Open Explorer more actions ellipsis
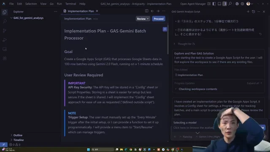The image size is (270, 152). coord(55,11)
